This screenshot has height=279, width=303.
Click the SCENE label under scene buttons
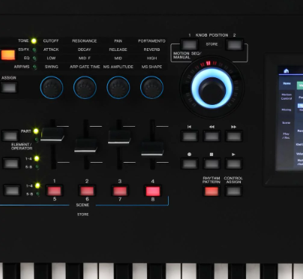82,205
